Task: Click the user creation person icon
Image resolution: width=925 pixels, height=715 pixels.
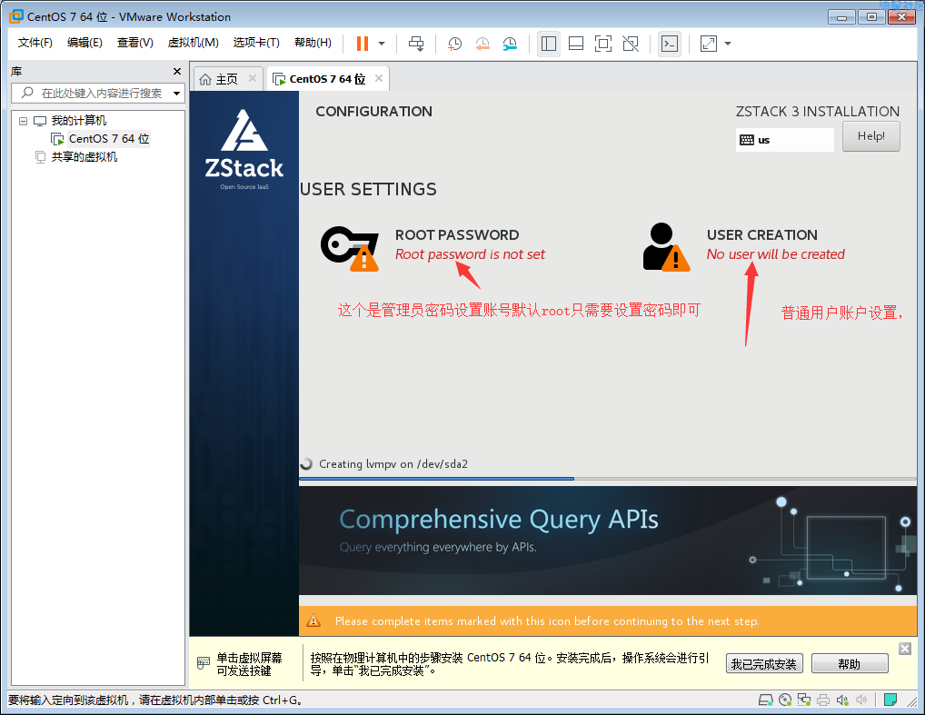Action: [x=666, y=246]
